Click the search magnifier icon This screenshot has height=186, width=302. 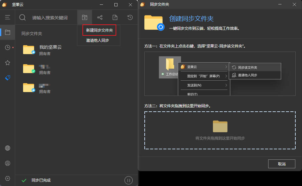tap(22, 17)
